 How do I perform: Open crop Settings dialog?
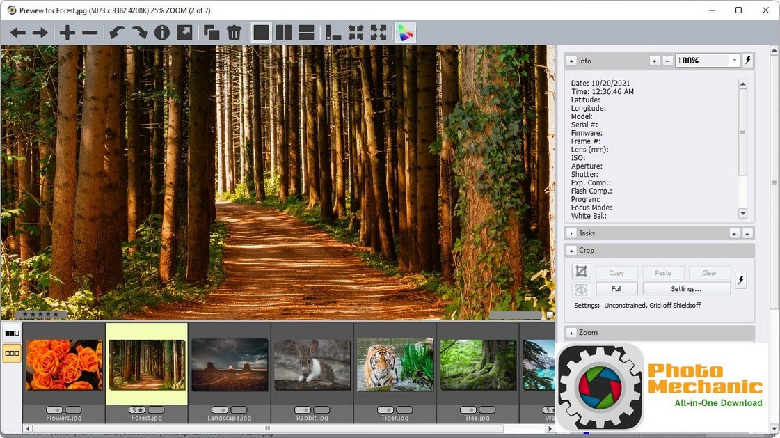tap(685, 288)
